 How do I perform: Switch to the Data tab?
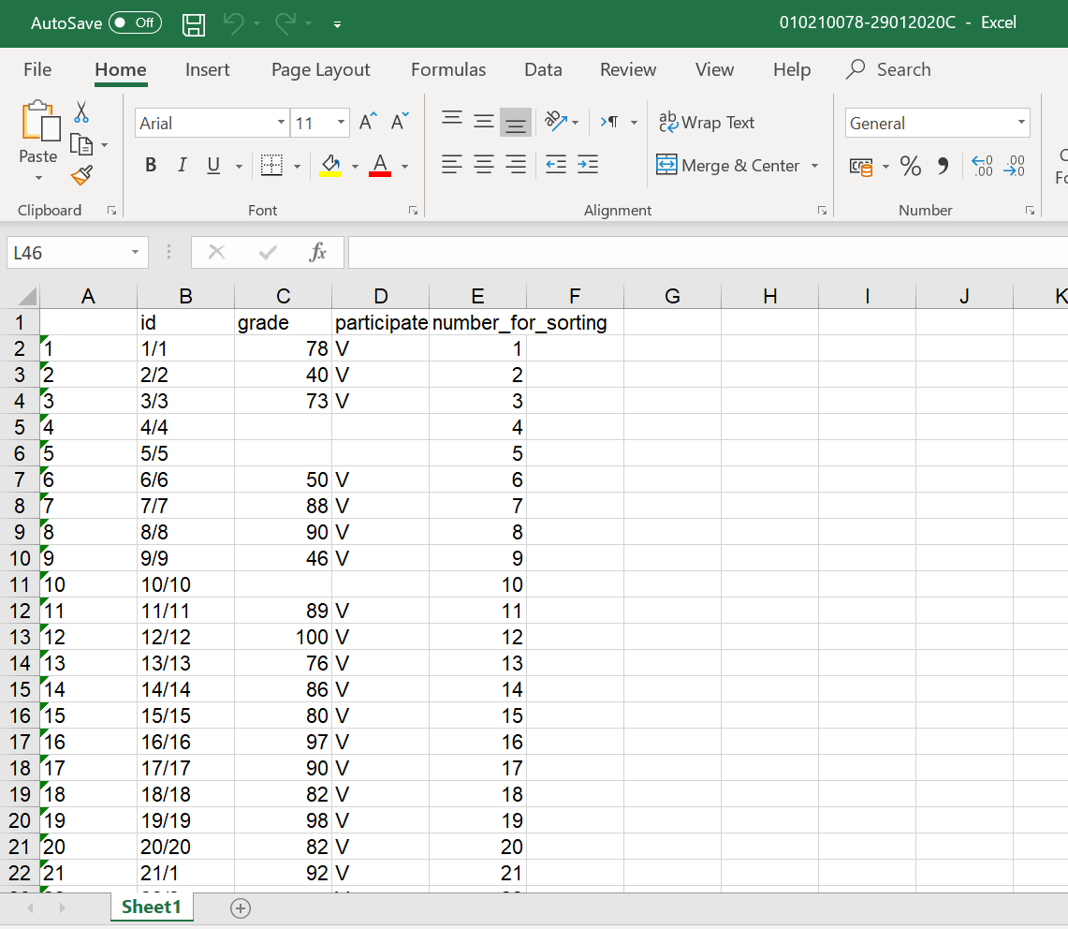543,69
